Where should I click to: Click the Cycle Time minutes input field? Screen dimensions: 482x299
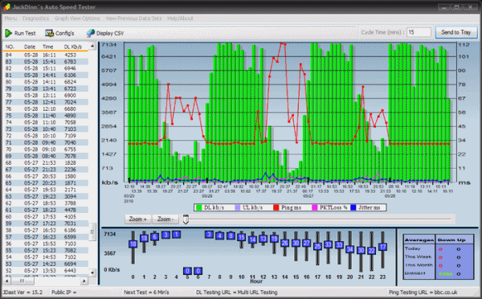point(419,32)
